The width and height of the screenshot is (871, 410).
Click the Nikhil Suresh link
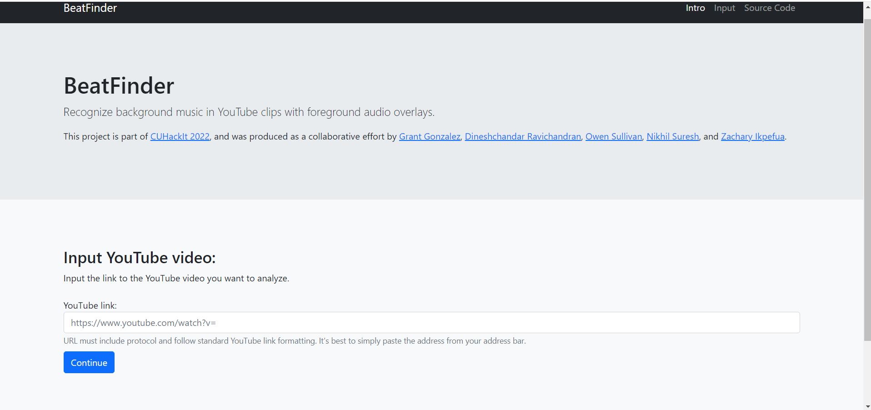point(672,136)
